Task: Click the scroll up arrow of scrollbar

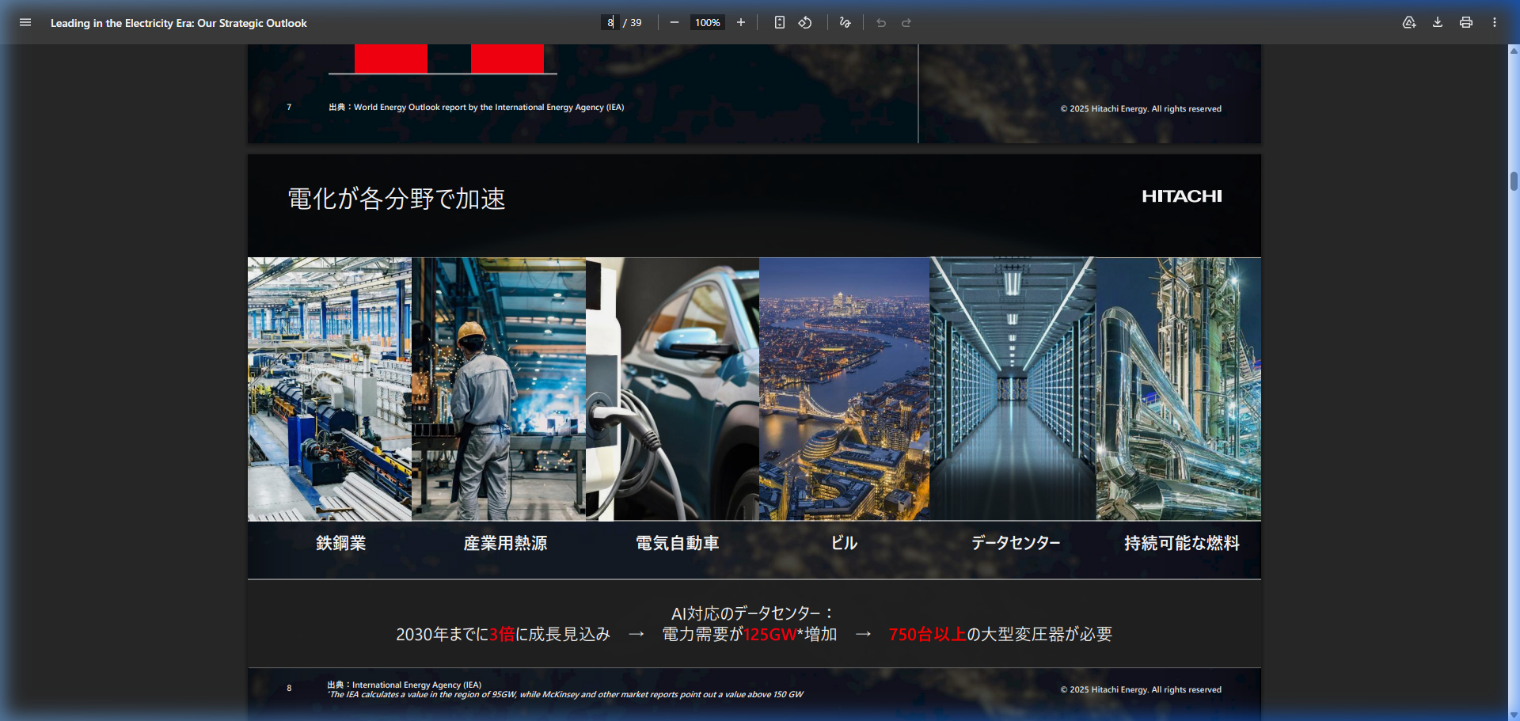Action: coord(1514,51)
